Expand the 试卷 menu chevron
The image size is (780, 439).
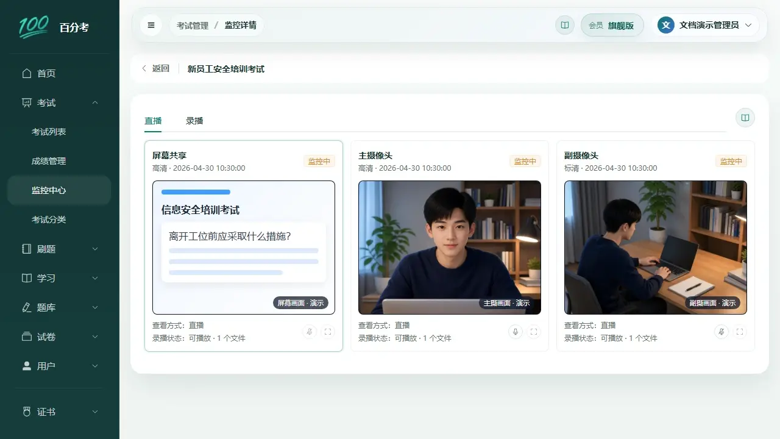pos(95,337)
